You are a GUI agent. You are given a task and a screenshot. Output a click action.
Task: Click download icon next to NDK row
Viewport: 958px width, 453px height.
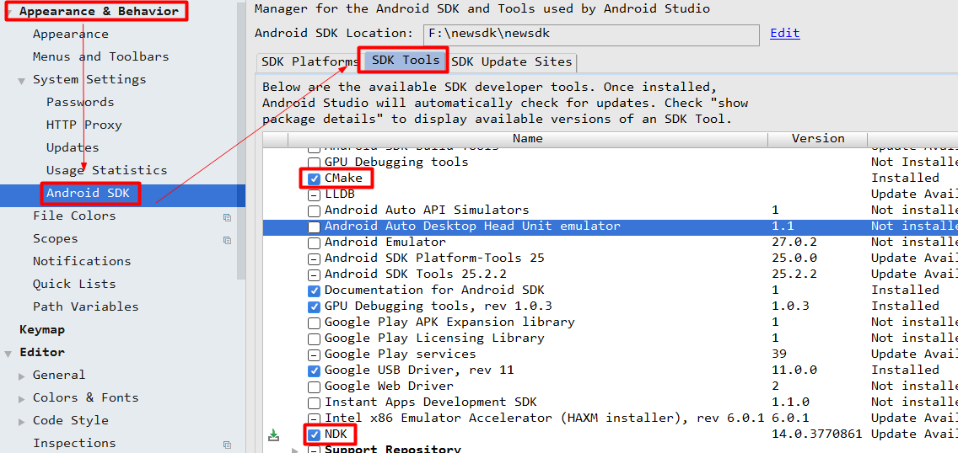click(274, 434)
